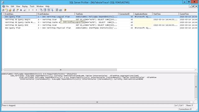Screen dimensions: 199x112
Task: Click the document icon beside the File menu
Action: pos(3,6)
